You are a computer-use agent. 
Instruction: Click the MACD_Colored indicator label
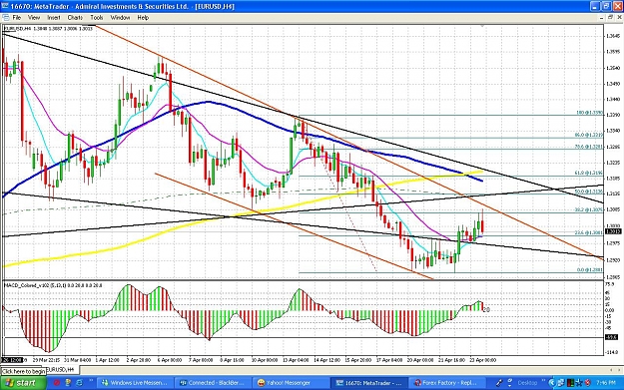53,285
